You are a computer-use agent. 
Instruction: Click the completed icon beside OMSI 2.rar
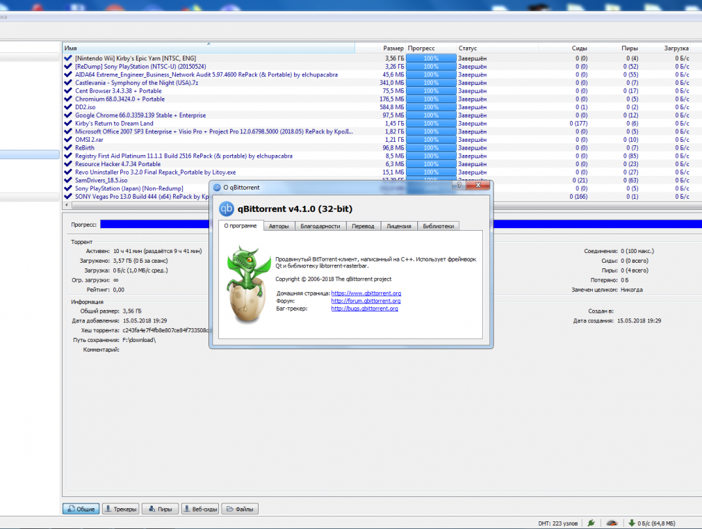(x=68, y=140)
